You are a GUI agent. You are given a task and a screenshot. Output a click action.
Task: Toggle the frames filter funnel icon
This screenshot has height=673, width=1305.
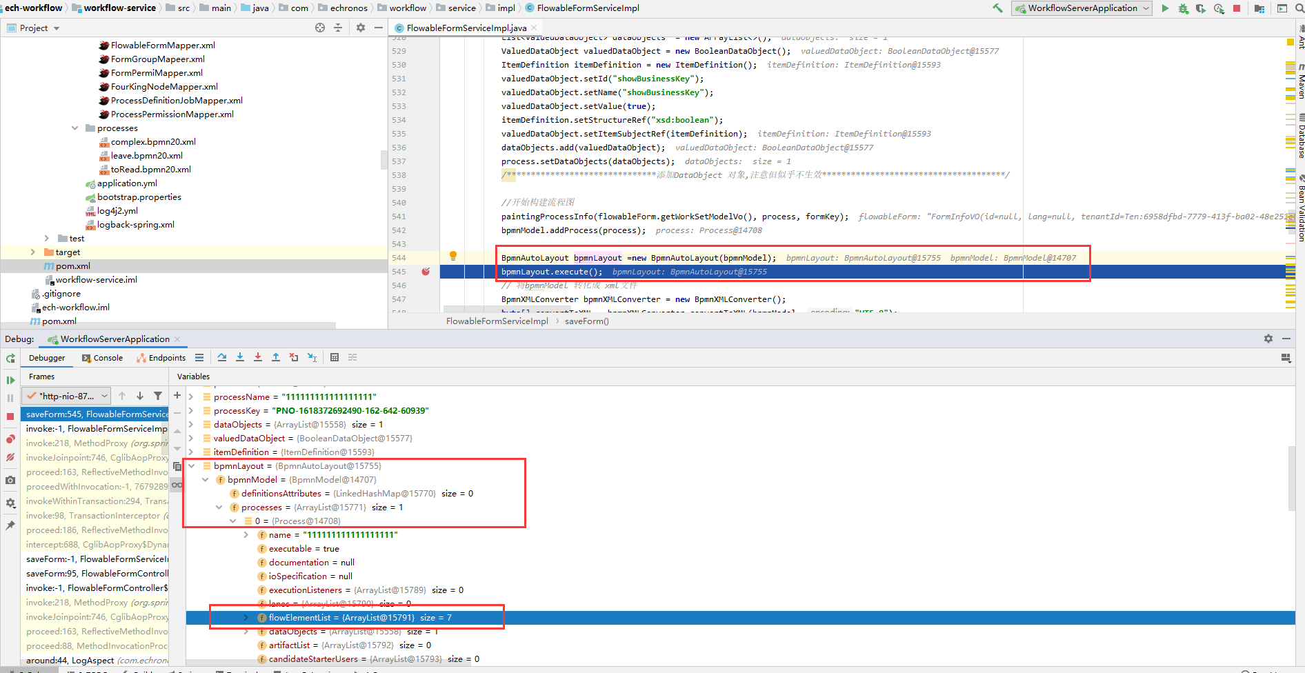tap(158, 395)
